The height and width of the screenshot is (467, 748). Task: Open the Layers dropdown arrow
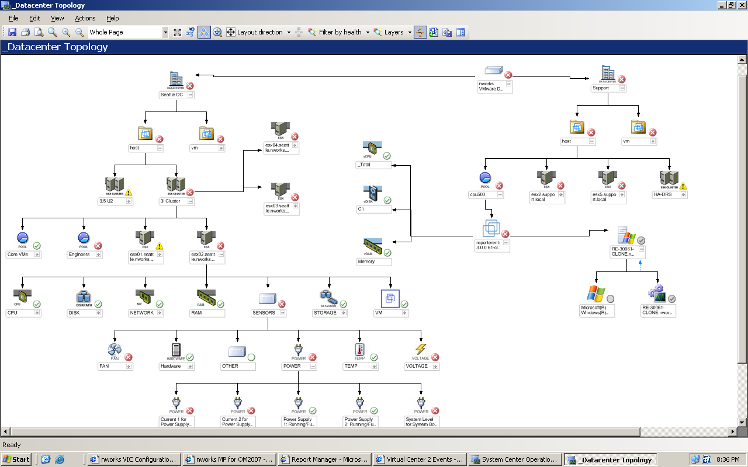410,32
